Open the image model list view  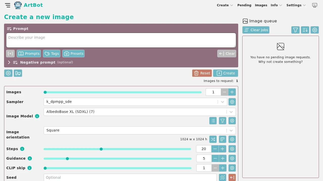(213, 121)
